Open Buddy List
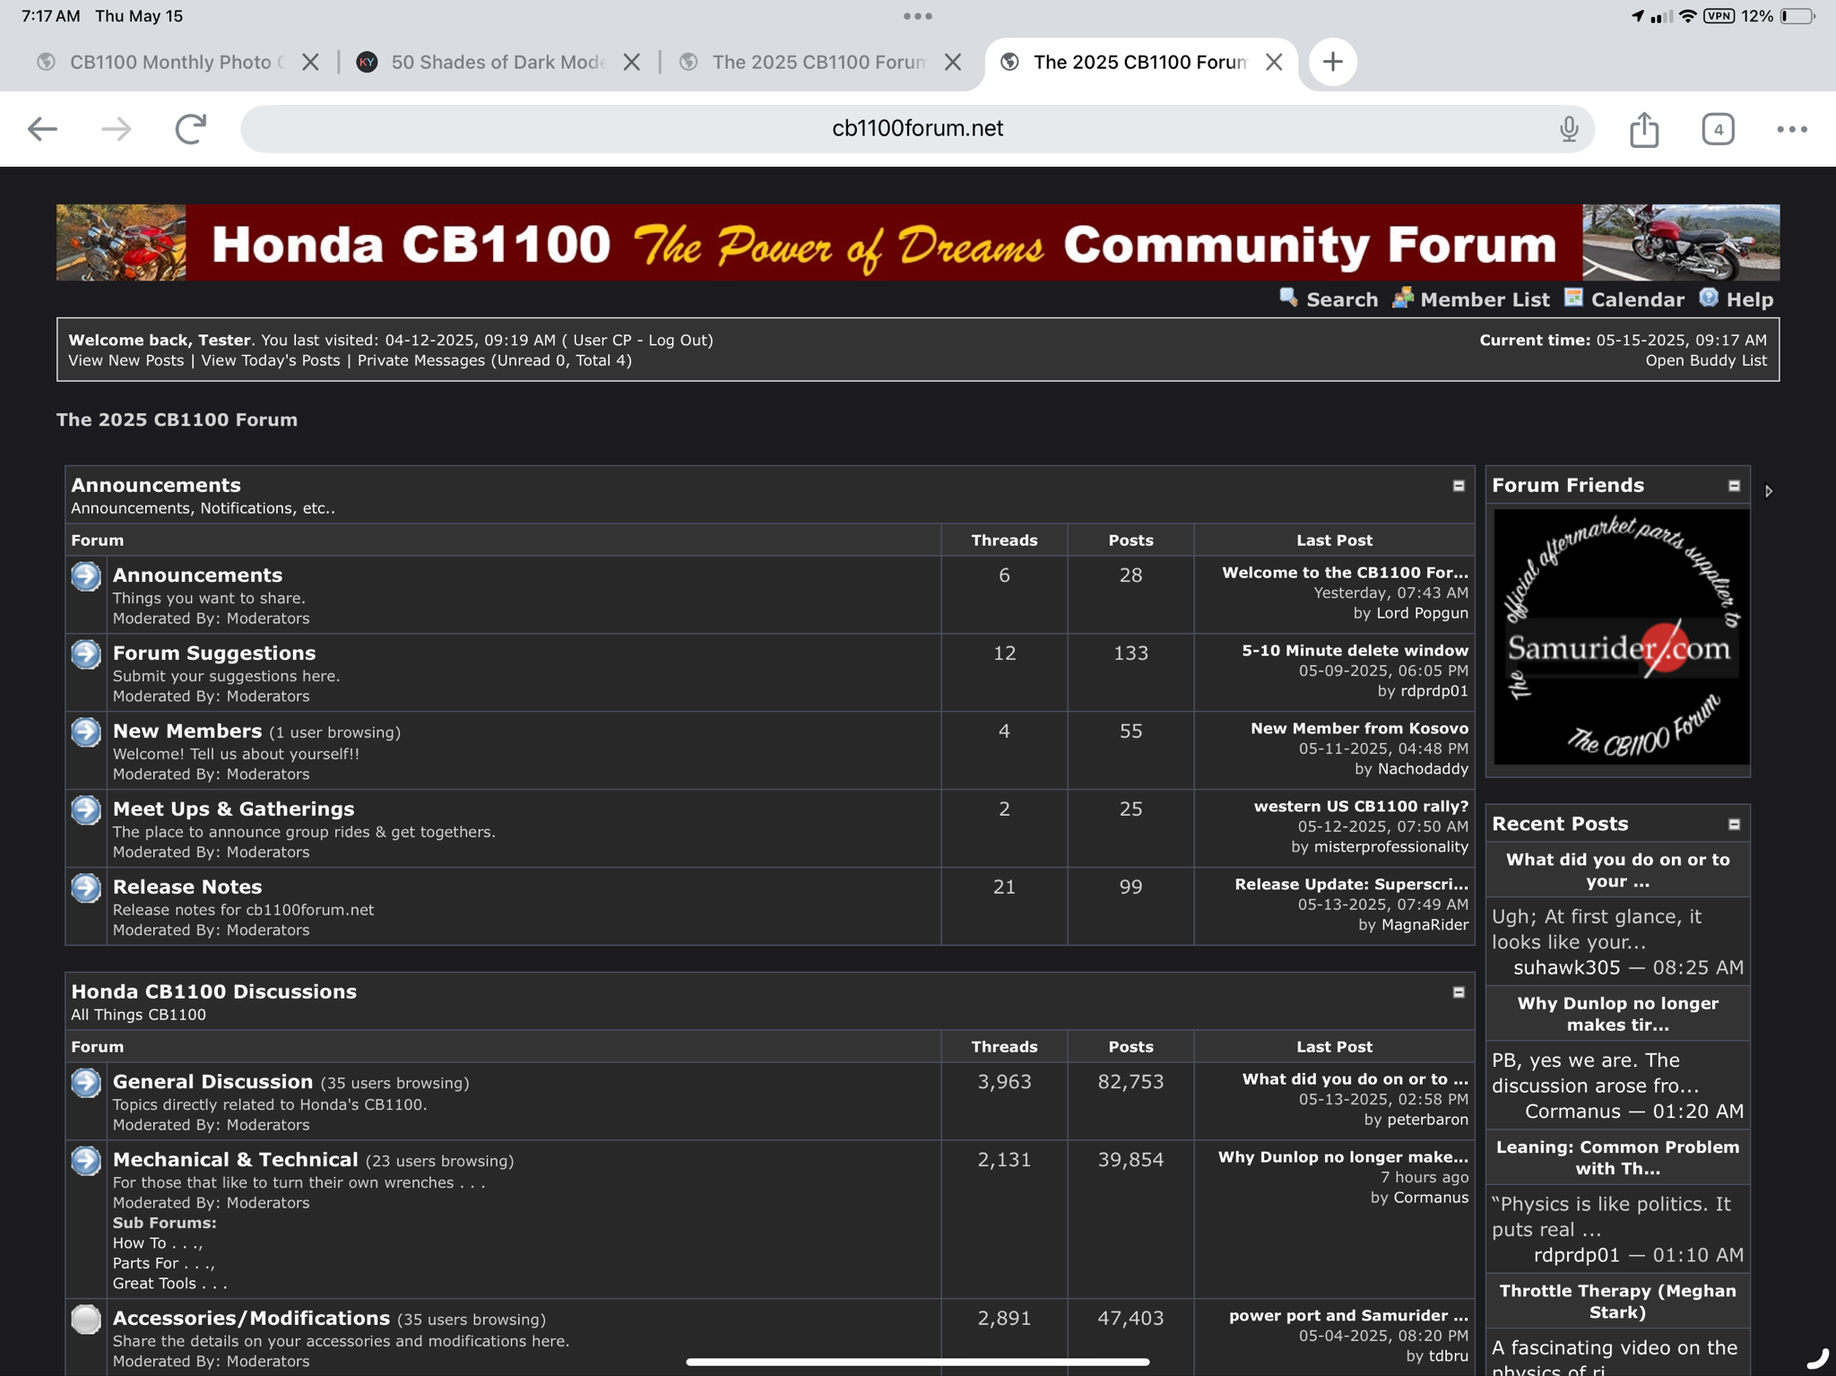The image size is (1836, 1376). pos(1705,360)
